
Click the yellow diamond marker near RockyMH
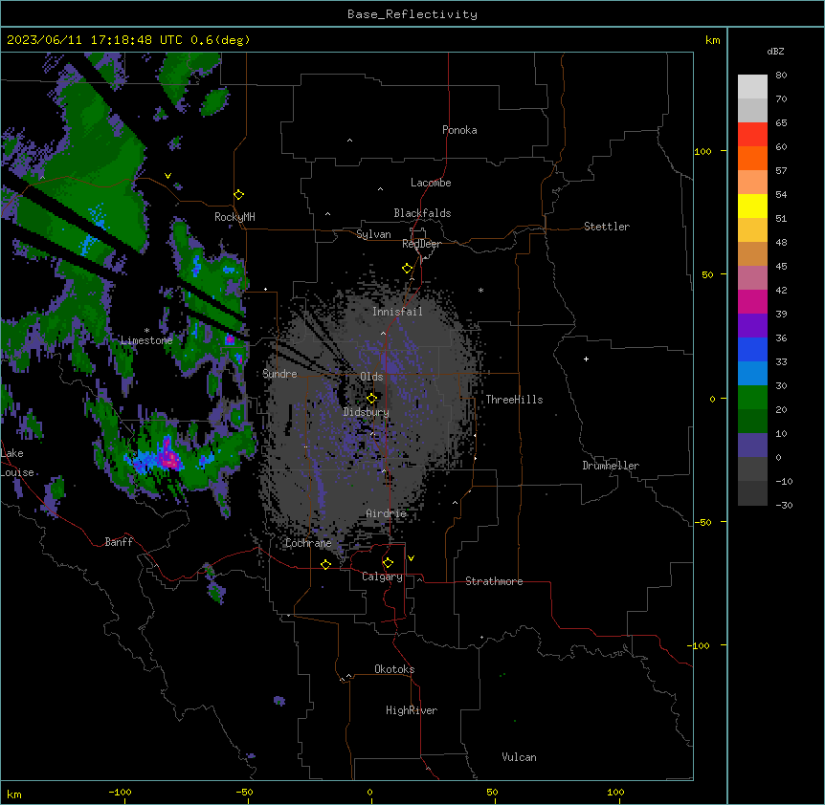(239, 195)
